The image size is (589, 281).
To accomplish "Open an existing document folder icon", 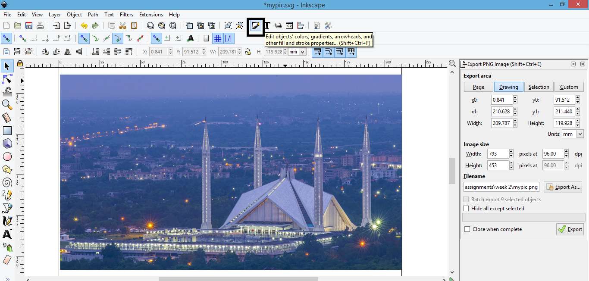I will point(18,26).
